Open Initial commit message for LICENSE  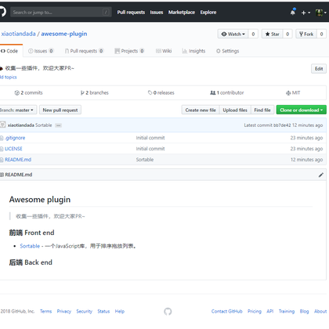tap(150, 149)
